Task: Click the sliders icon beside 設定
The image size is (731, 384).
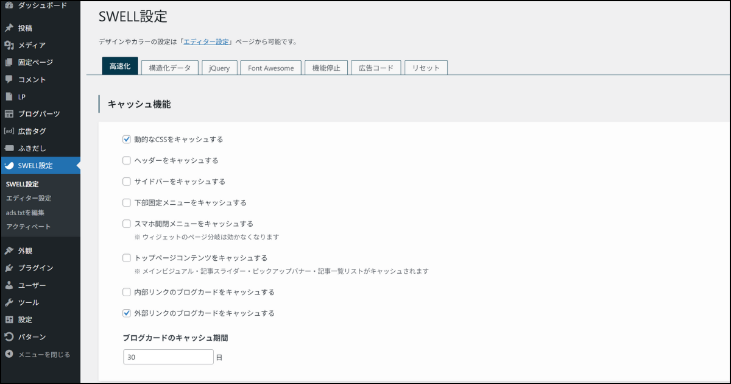Action: tap(9, 319)
